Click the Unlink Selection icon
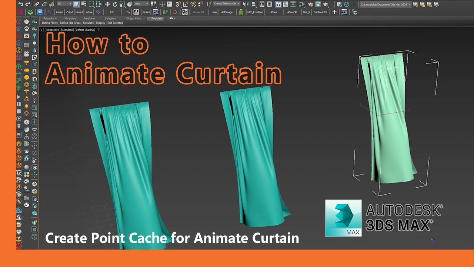 (44, 4)
